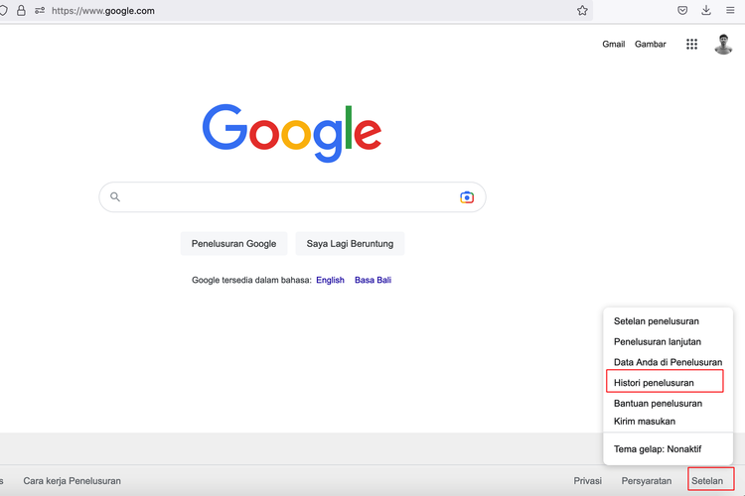The height and width of the screenshot is (496, 745).
Task: Open the Google apps grid
Action: point(691,44)
